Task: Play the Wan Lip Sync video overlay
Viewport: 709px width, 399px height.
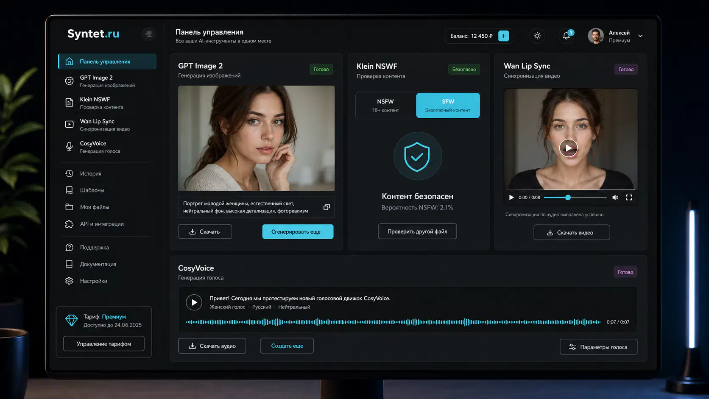Action: (x=568, y=148)
